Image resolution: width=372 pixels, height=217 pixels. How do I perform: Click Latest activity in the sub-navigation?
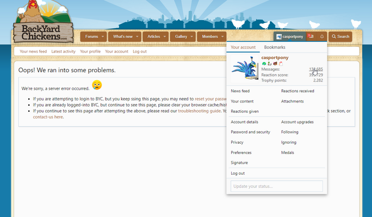[x=64, y=52]
